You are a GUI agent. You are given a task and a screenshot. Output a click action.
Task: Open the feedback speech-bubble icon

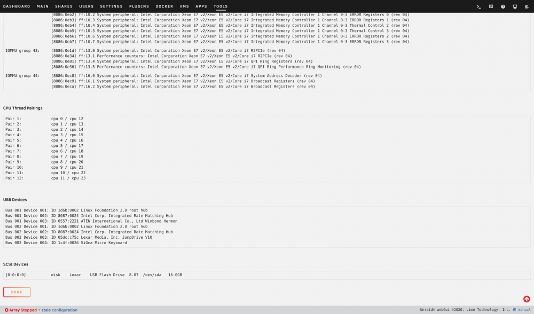tap(491, 6)
